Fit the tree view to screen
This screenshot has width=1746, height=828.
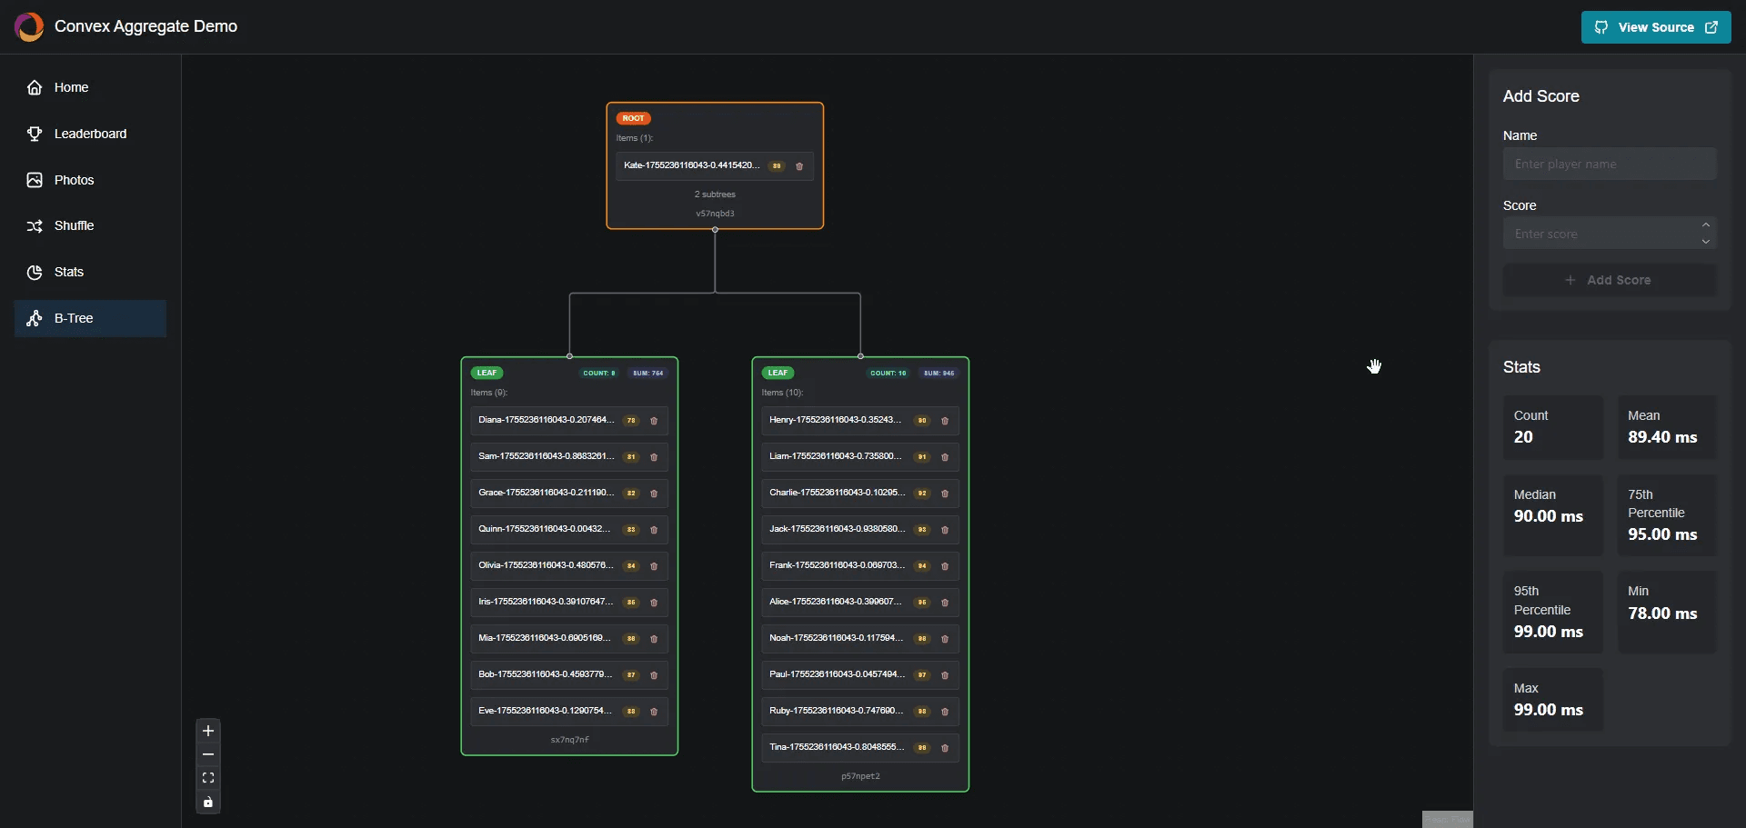click(208, 778)
